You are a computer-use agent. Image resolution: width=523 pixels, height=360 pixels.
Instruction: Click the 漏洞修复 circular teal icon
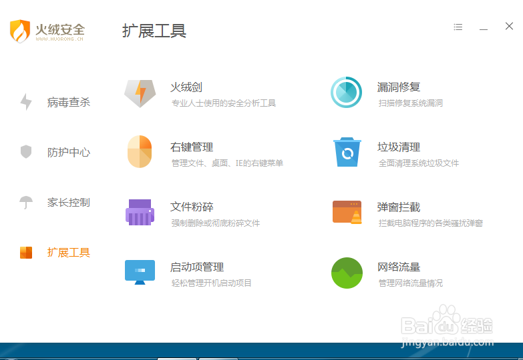(346, 92)
